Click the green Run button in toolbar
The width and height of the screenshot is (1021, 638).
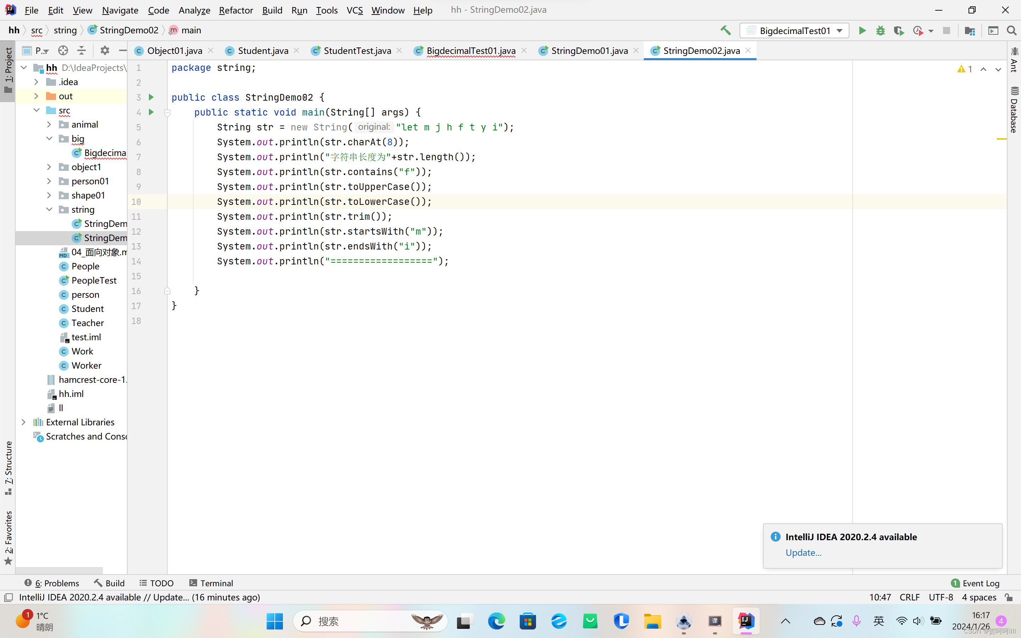coord(862,31)
